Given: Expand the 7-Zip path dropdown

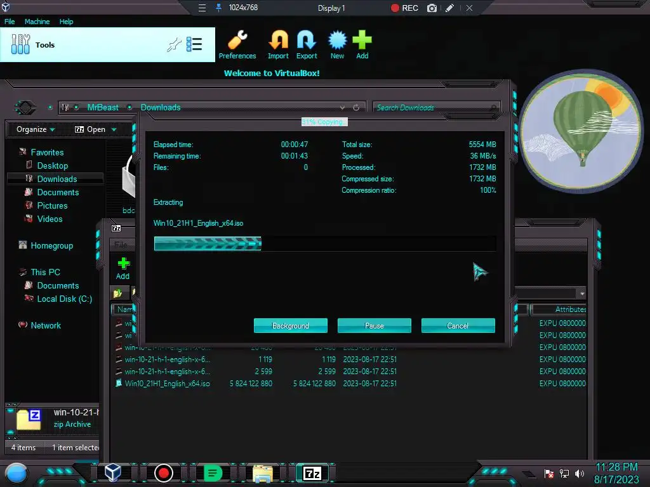Looking at the screenshot, I should pyautogui.click(x=582, y=293).
